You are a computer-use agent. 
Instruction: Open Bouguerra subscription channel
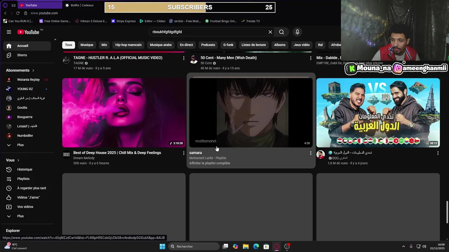point(27,117)
